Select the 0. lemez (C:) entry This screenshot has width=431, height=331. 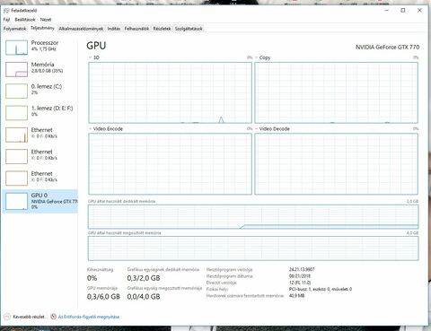(40, 91)
